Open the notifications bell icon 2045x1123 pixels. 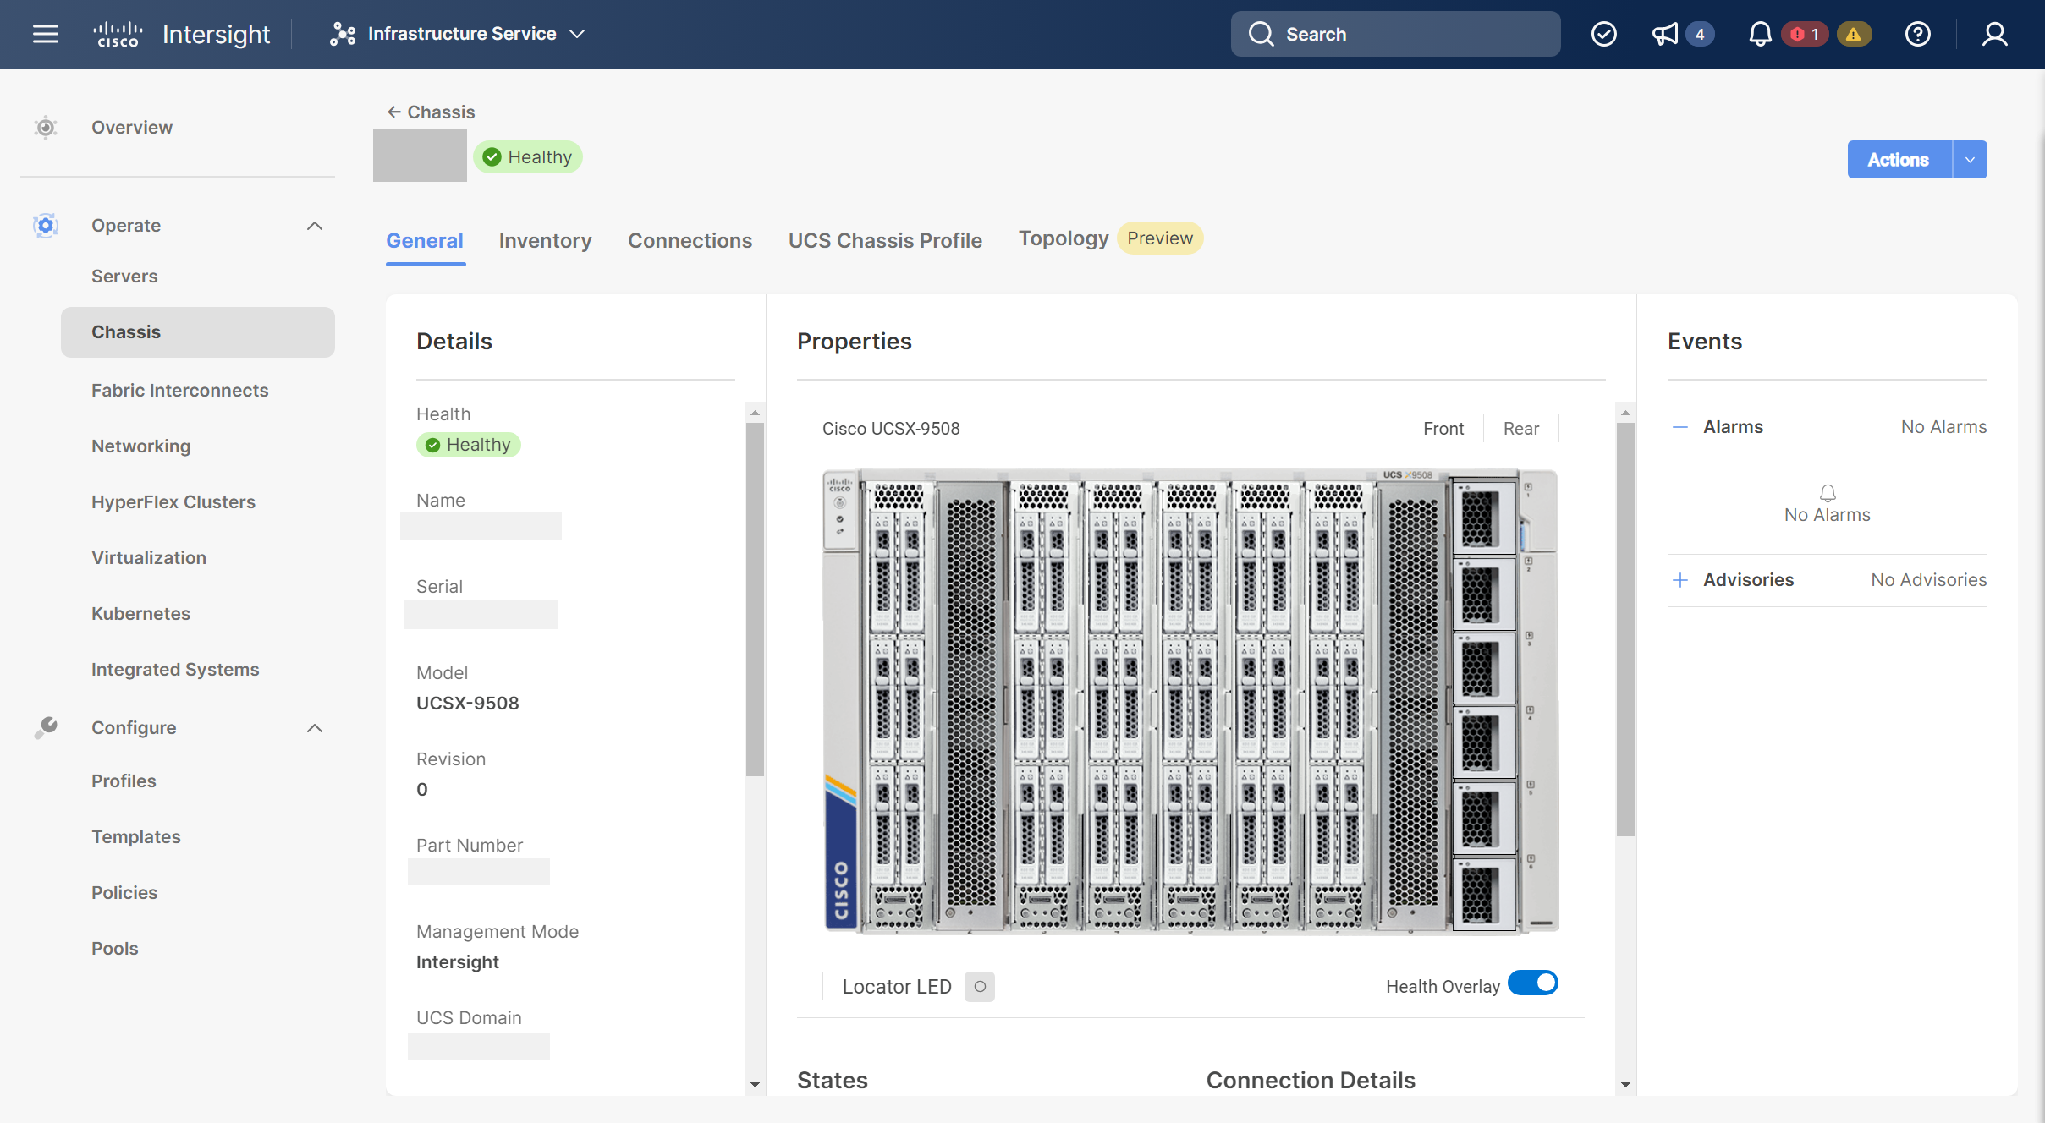1760,34
